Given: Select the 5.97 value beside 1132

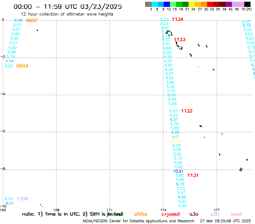Looking at the screenshot, I should tap(173, 111).
